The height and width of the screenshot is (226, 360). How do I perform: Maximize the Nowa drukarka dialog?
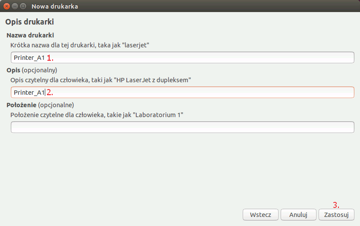[x=23, y=6]
